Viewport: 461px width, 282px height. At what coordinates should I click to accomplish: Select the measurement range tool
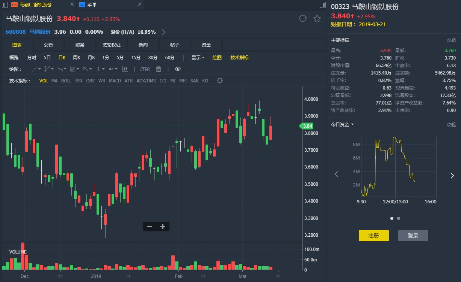pyautogui.click(x=98, y=69)
